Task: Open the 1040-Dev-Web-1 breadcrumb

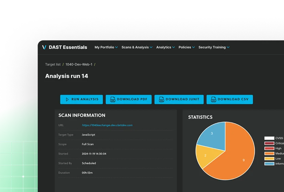Action: (79, 64)
